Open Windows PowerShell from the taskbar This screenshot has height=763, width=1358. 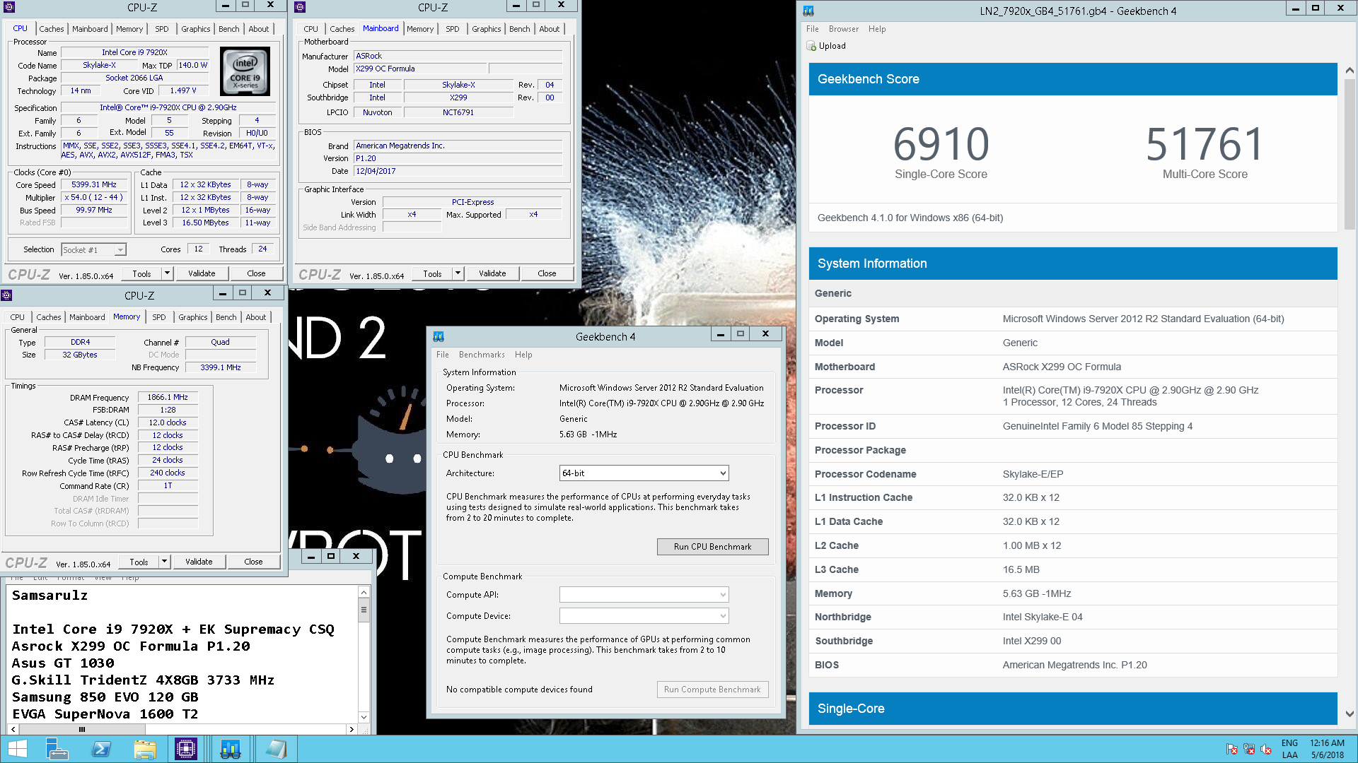pyautogui.click(x=101, y=749)
